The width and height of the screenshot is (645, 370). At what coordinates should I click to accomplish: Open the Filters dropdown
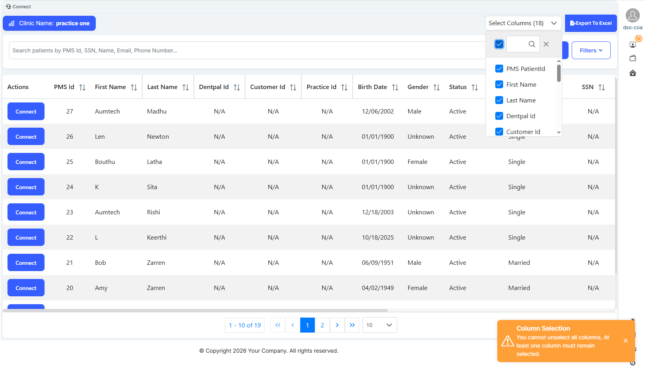click(x=591, y=50)
